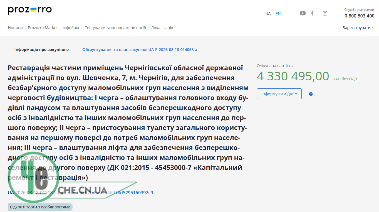Click the Інформувати ДАСУ button
Image resolution: width=379 pixels, height=212 pixels.
(x=279, y=94)
